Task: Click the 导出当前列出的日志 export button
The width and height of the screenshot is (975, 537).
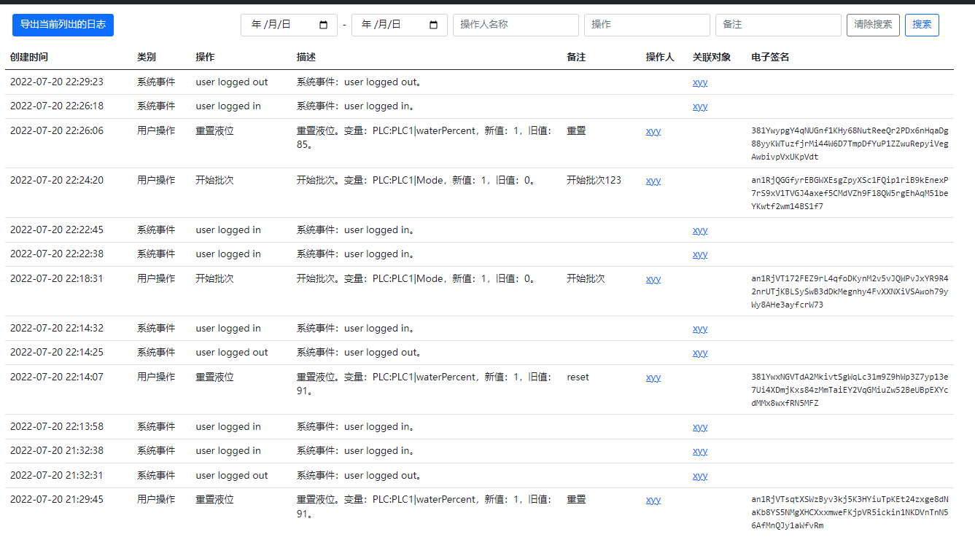Action: (x=63, y=25)
